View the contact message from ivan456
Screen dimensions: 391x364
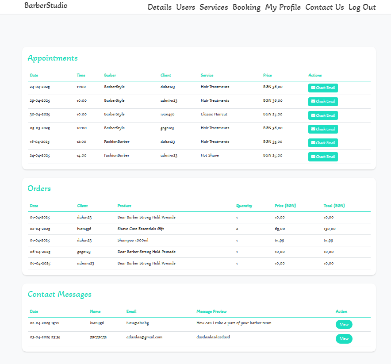[x=344, y=324]
